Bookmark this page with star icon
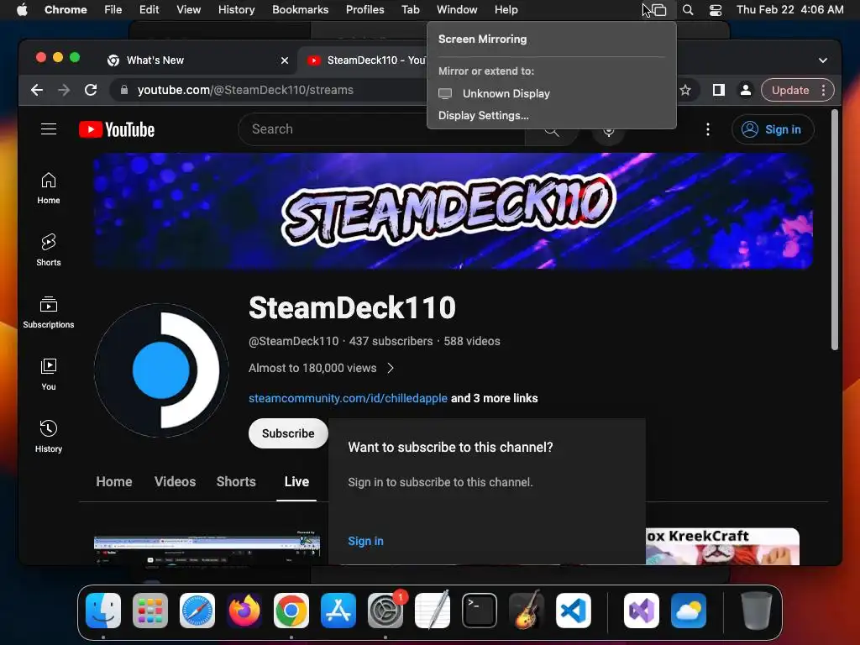This screenshot has height=645, width=860. (685, 90)
